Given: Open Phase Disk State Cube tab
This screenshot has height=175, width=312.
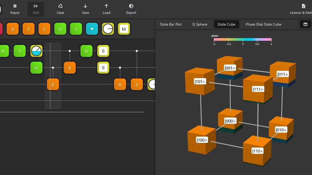Looking at the screenshot, I should click(x=264, y=24).
